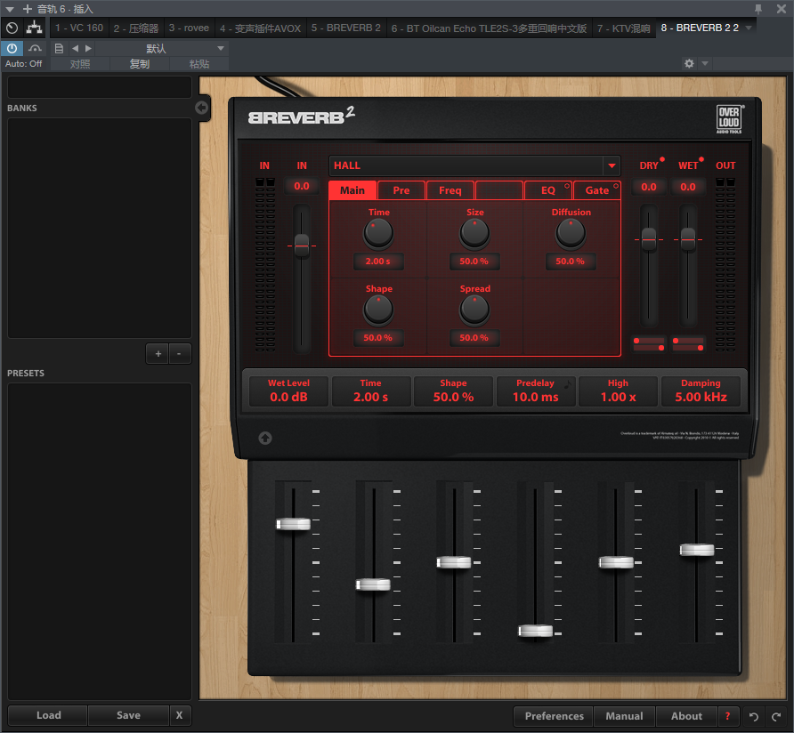Screen dimensions: 794x733
Task: Switch to the 3 - rovee tab
Action: click(x=189, y=28)
